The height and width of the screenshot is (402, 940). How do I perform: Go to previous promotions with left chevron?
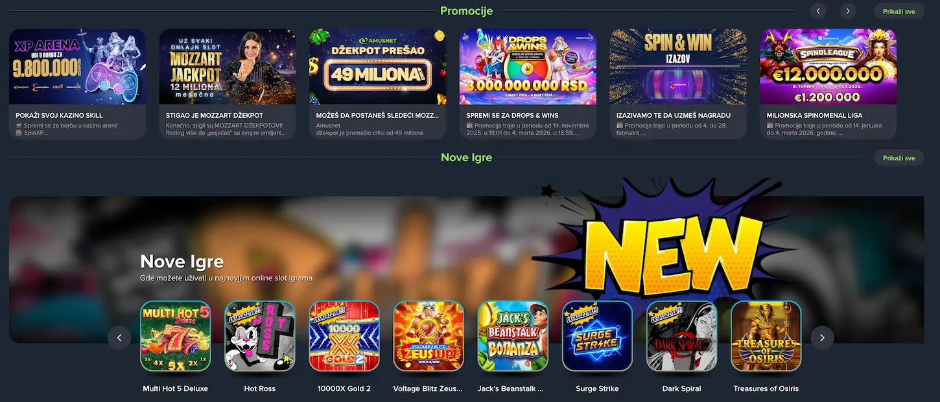pyautogui.click(x=818, y=11)
